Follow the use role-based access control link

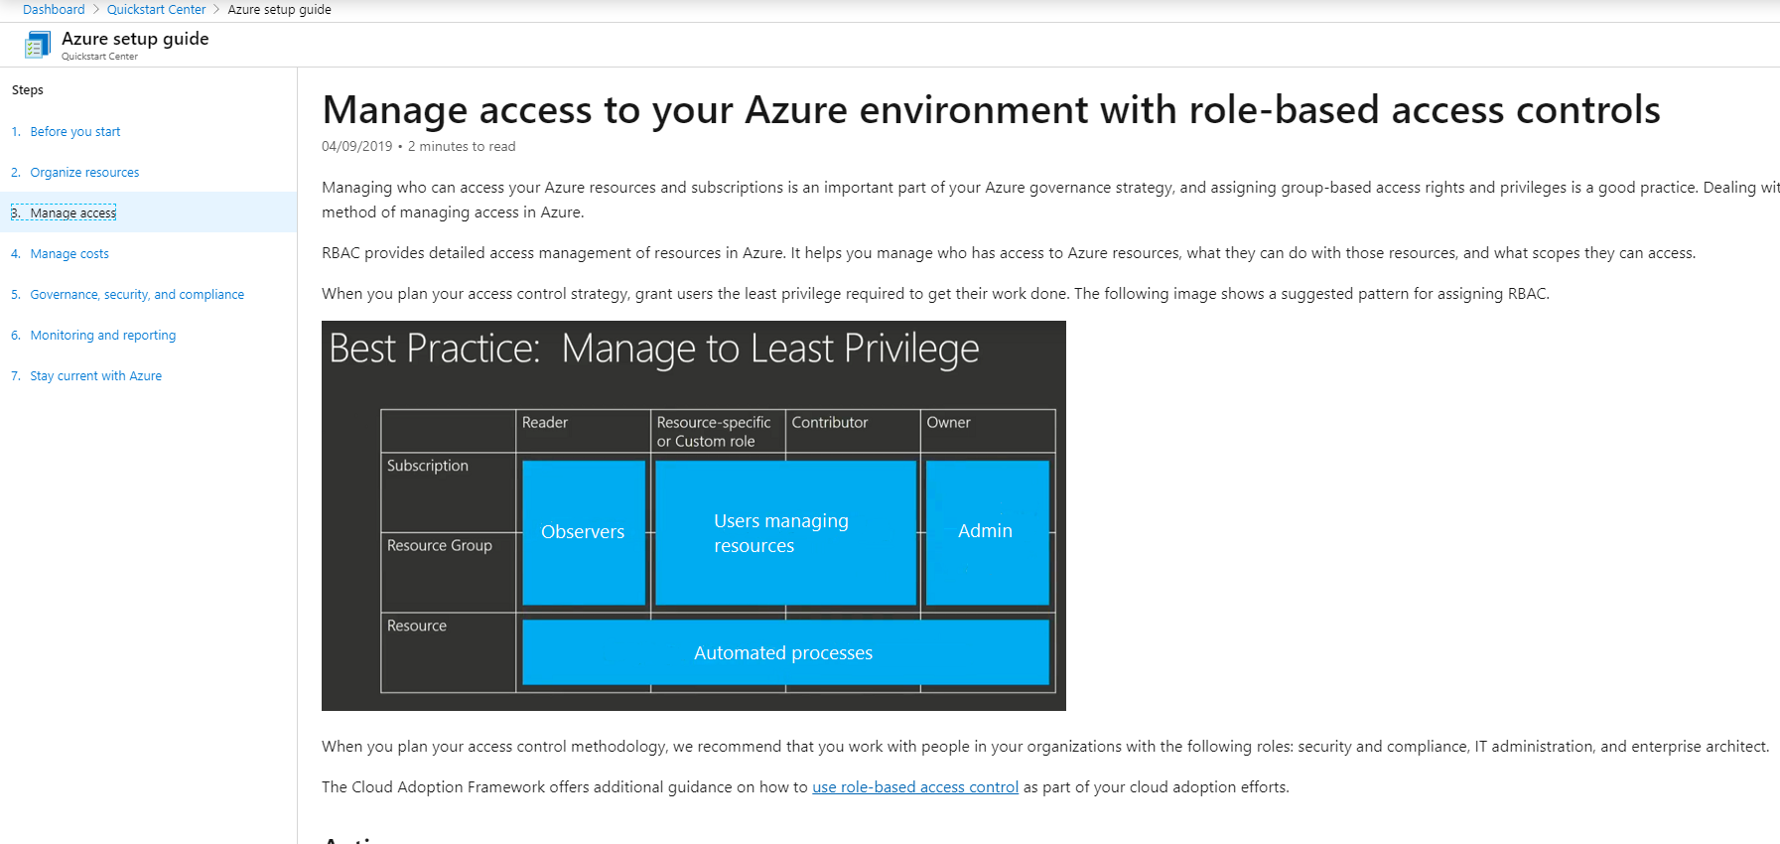915,787
